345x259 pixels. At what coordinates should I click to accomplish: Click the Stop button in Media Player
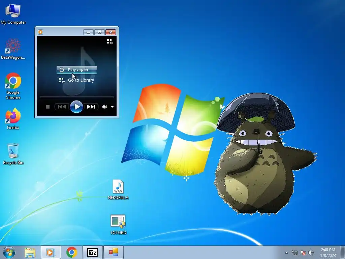click(x=48, y=107)
